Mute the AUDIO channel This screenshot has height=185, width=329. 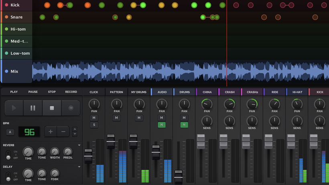(162, 118)
